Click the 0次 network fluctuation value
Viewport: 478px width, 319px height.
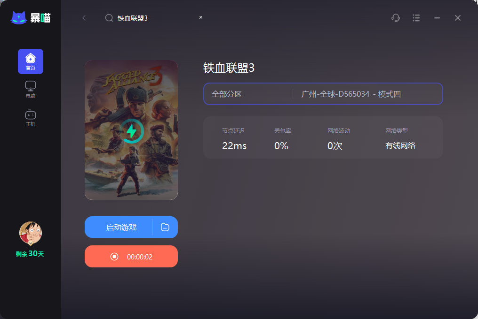[x=335, y=146]
